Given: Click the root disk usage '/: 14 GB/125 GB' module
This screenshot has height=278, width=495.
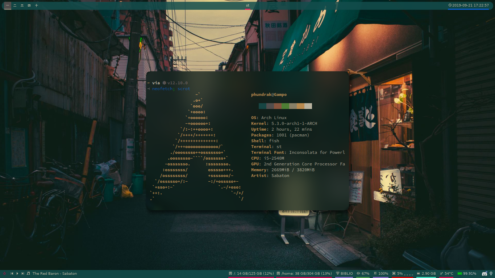Looking at the screenshot, I should pyautogui.click(x=251, y=274).
